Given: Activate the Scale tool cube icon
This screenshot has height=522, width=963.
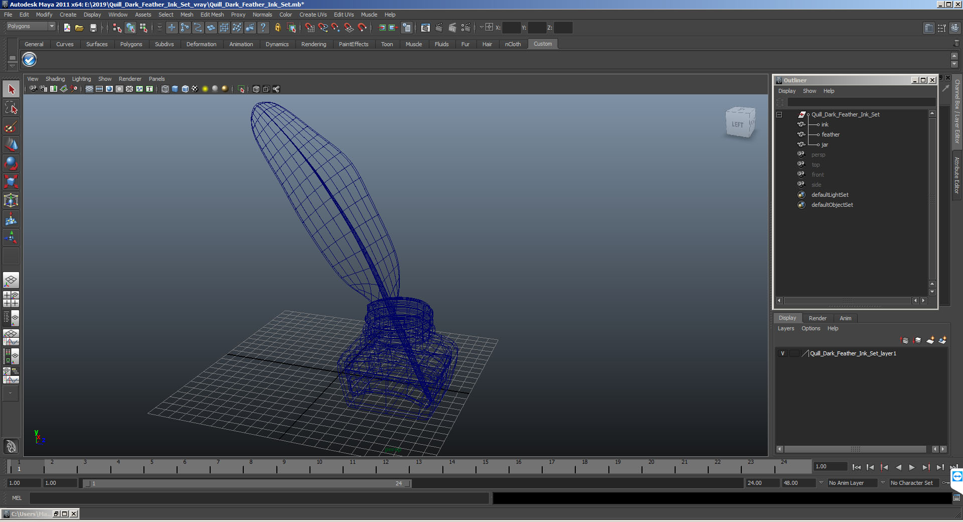Looking at the screenshot, I should click(x=11, y=182).
